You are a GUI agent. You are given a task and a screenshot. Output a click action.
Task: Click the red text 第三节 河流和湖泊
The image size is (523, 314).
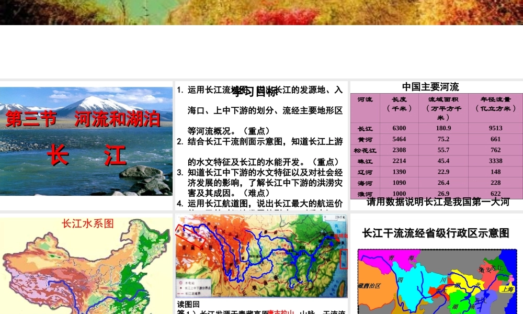(83, 119)
